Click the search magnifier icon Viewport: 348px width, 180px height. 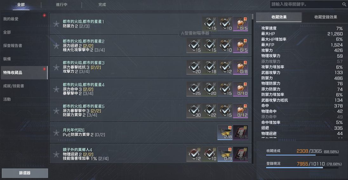[344, 4]
